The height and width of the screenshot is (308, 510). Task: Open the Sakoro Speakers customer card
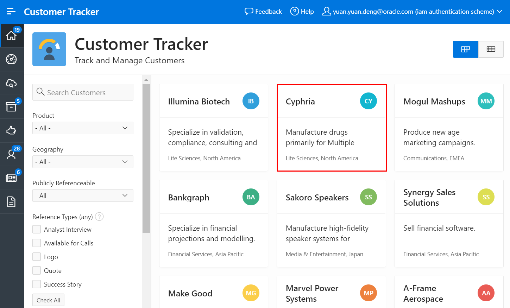coord(331,224)
